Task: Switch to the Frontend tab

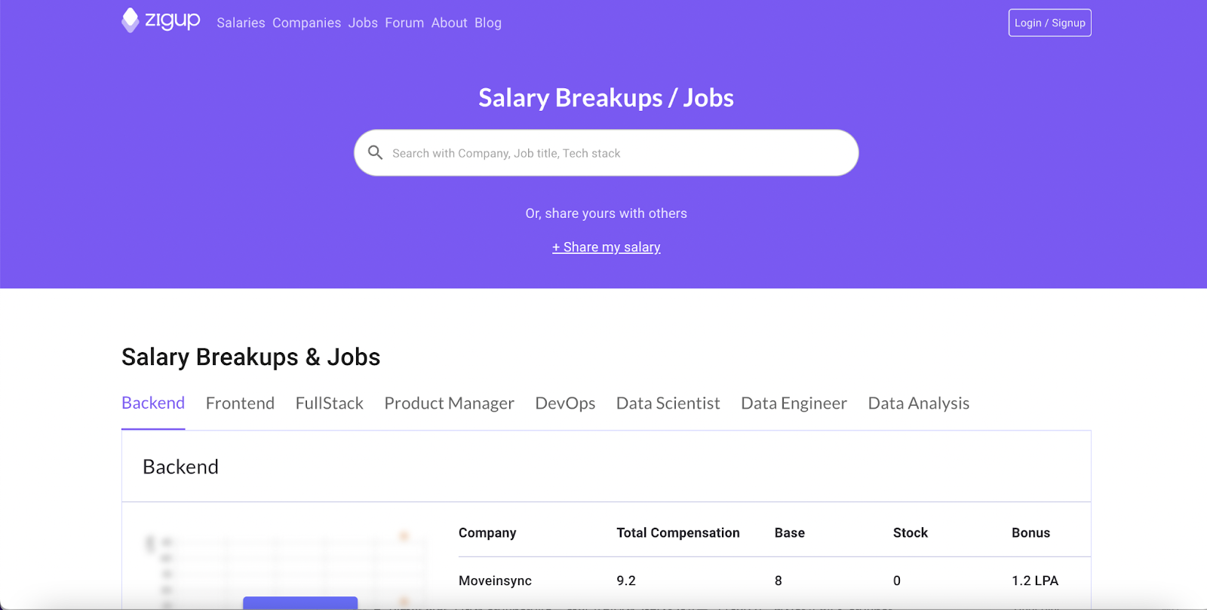Action: (240, 403)
